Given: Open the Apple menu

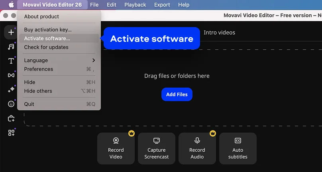Looking at the screenshot, I should click(x=11, y=4).
